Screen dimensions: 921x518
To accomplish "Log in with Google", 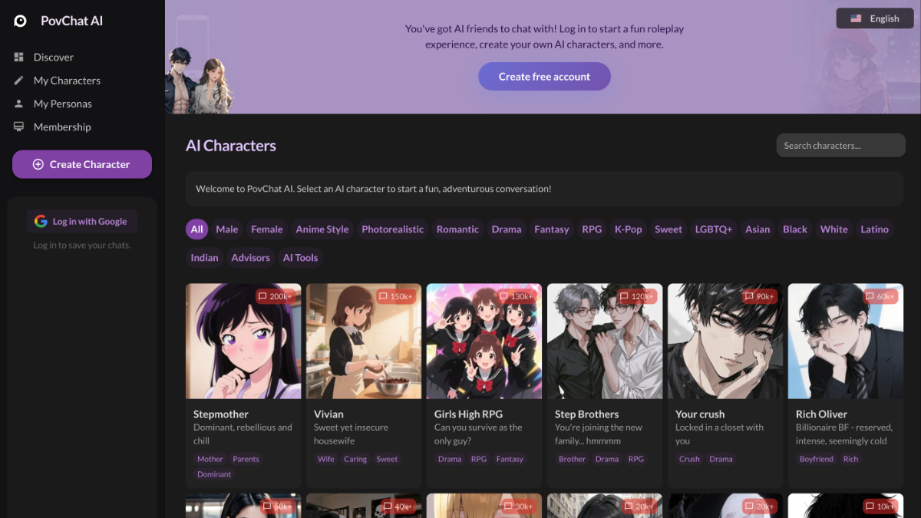I will click(82, 221).
